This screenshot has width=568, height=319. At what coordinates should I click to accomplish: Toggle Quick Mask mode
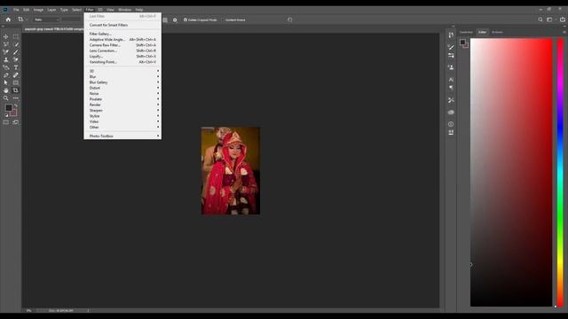click(x=6, y=122)
